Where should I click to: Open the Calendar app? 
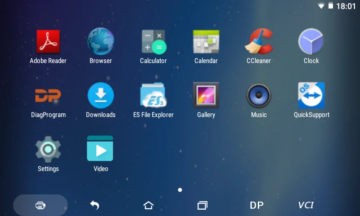pyautogui.click(x=206, y=42)
